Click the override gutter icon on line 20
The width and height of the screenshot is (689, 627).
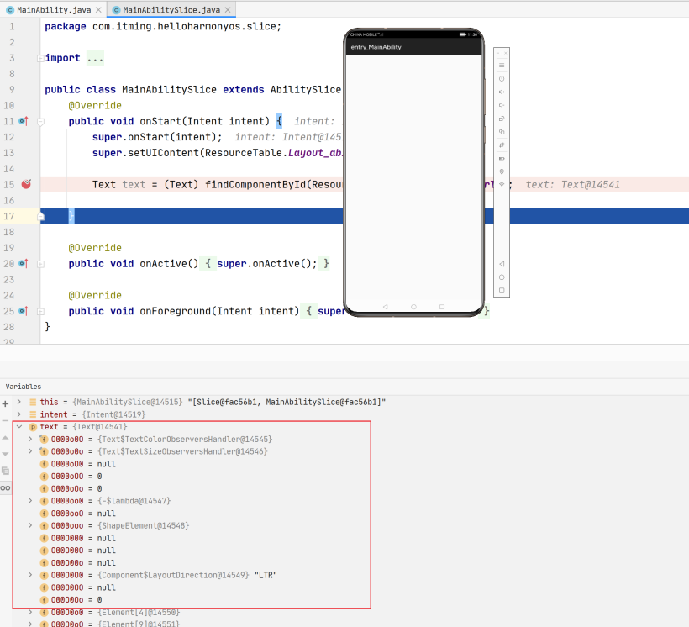click(24, 263)
